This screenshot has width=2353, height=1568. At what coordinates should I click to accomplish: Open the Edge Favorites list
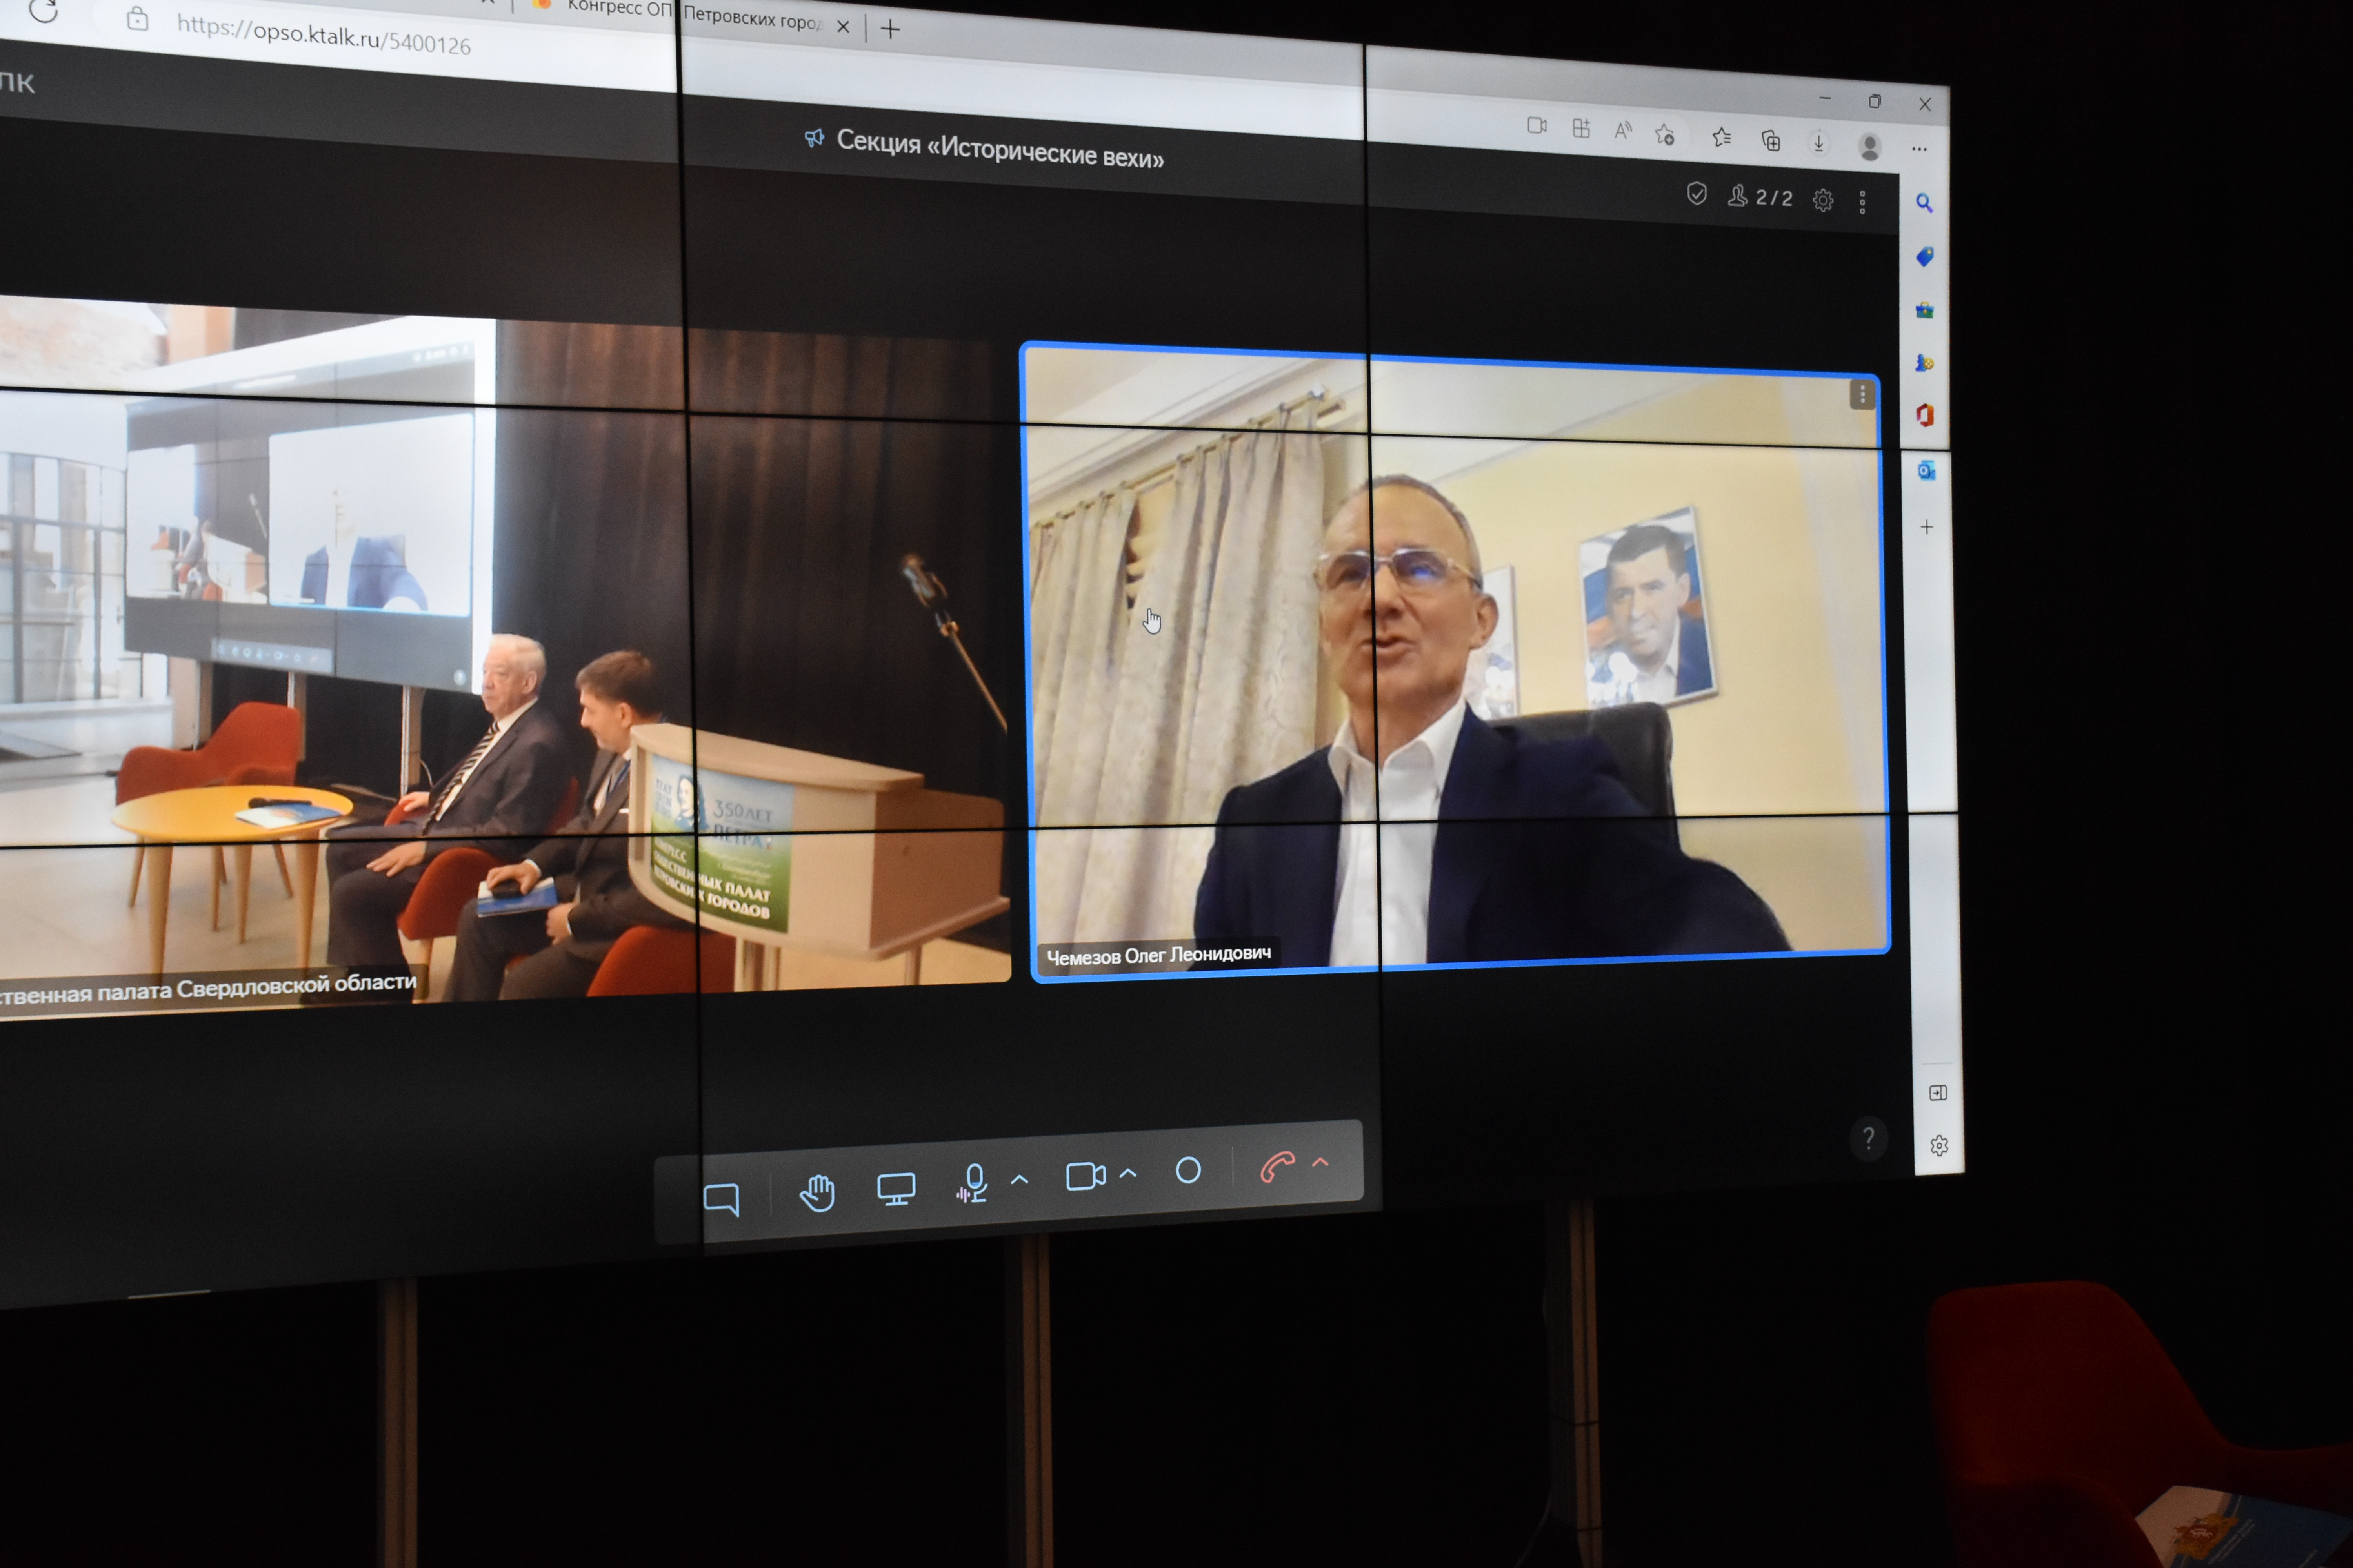click(x=1721, y=137)
